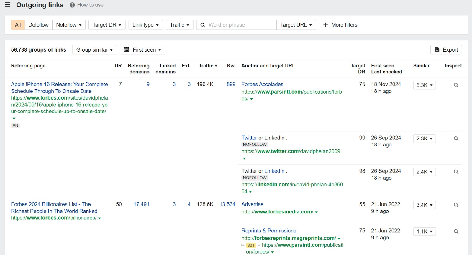Expand the forbesmedia.com URL menu
This screenshot has height=255, width=472.
pyautogui.click(x=316, y=212)
